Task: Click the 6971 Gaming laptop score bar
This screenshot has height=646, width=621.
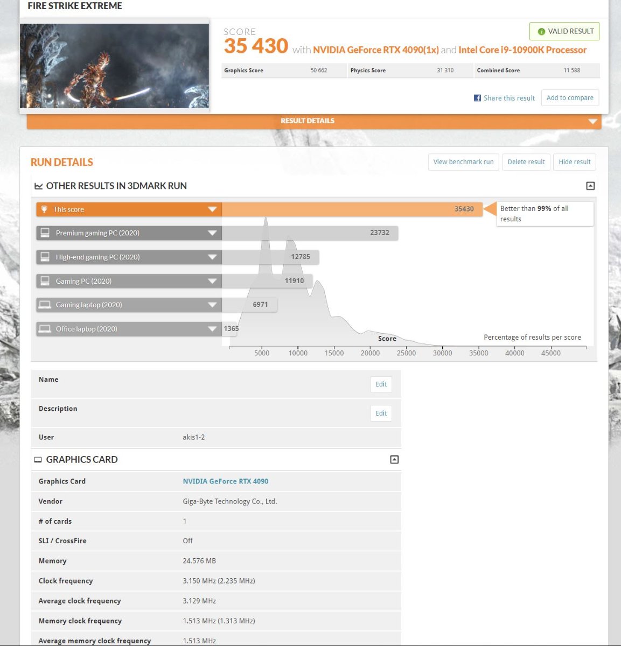Action: click(249, 305)
